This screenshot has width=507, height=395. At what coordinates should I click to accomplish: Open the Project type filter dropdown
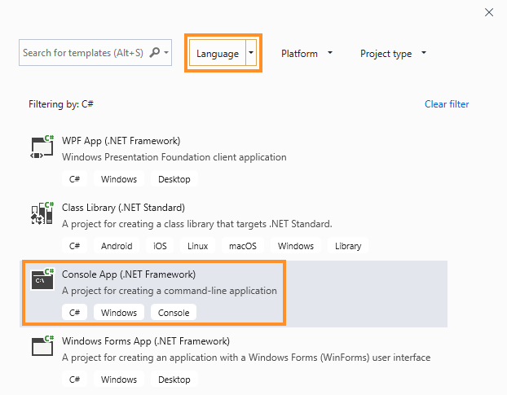click(393, 53)
